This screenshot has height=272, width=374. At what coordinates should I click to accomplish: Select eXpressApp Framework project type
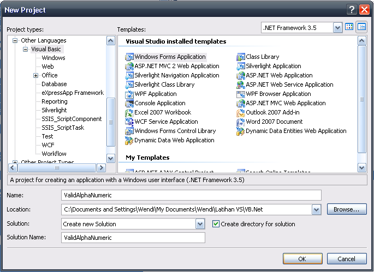coord(73,93)
